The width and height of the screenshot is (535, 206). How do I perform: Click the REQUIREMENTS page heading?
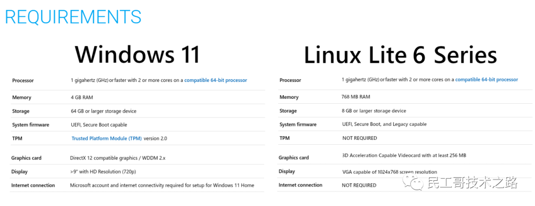click(73, 17)
